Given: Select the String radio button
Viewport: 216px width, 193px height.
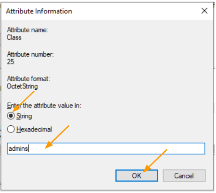Looking at the screenshot, I should 11,116.
